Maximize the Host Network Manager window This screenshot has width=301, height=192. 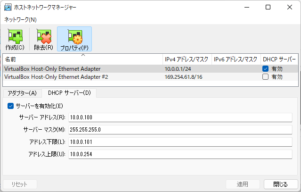click(x=268, y=7)
